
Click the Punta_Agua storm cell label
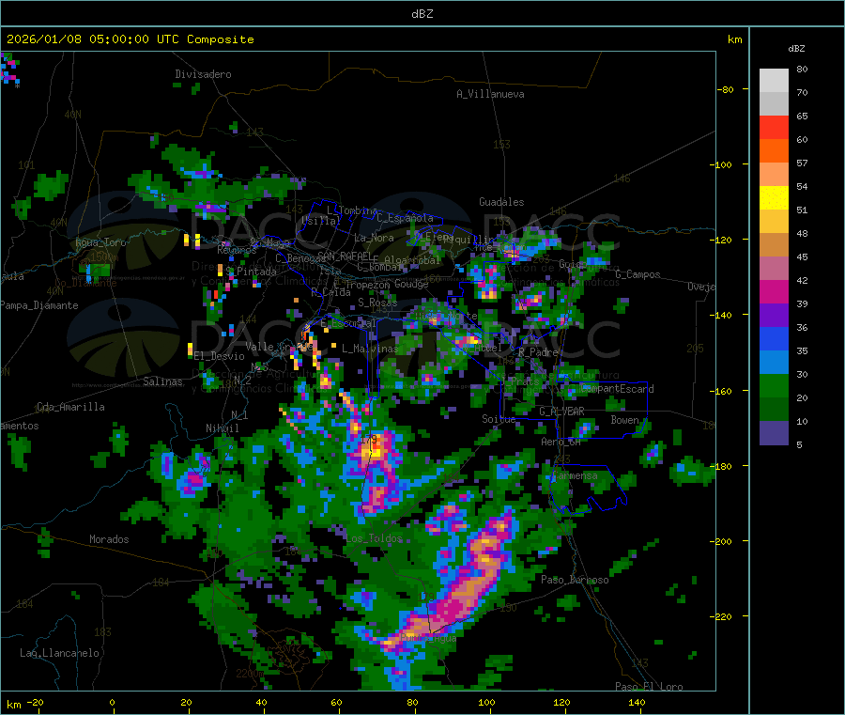click(428, 638)
